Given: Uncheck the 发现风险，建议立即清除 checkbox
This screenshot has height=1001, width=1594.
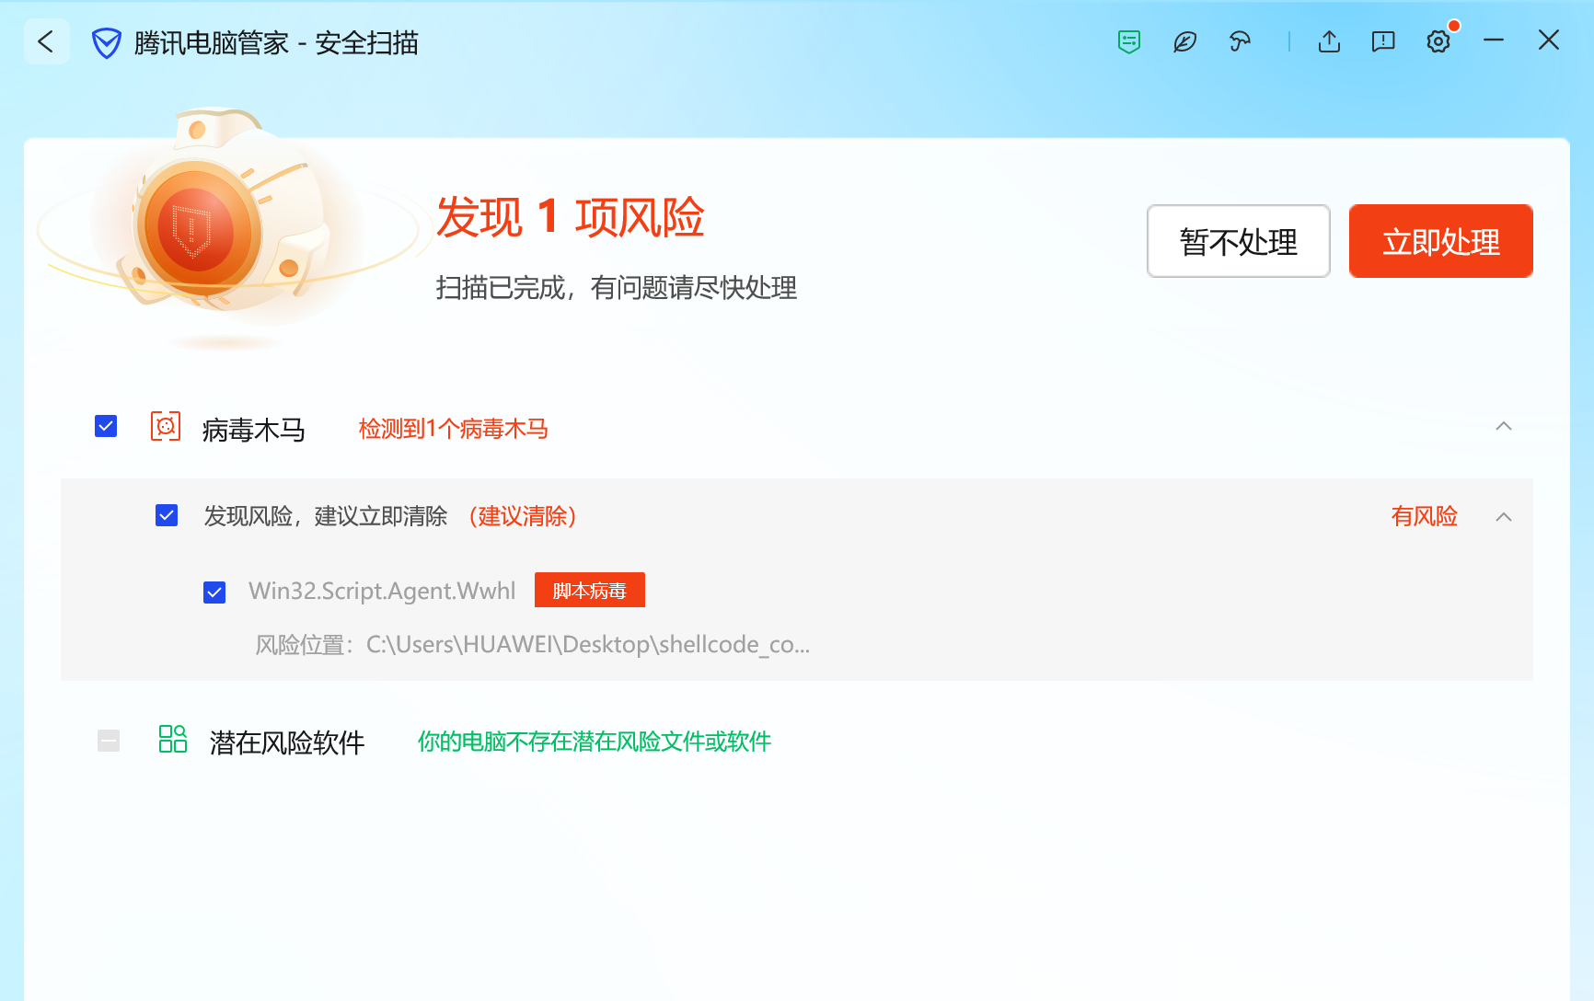Looking at the screenshot, I should 167,515.
